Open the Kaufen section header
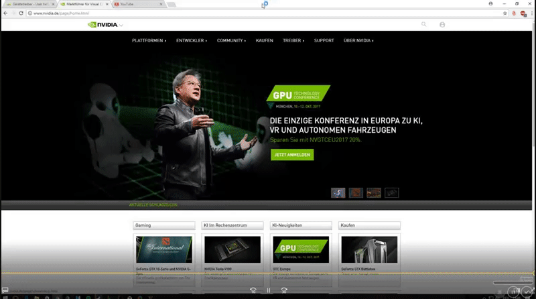 click(x=369, y=225)
